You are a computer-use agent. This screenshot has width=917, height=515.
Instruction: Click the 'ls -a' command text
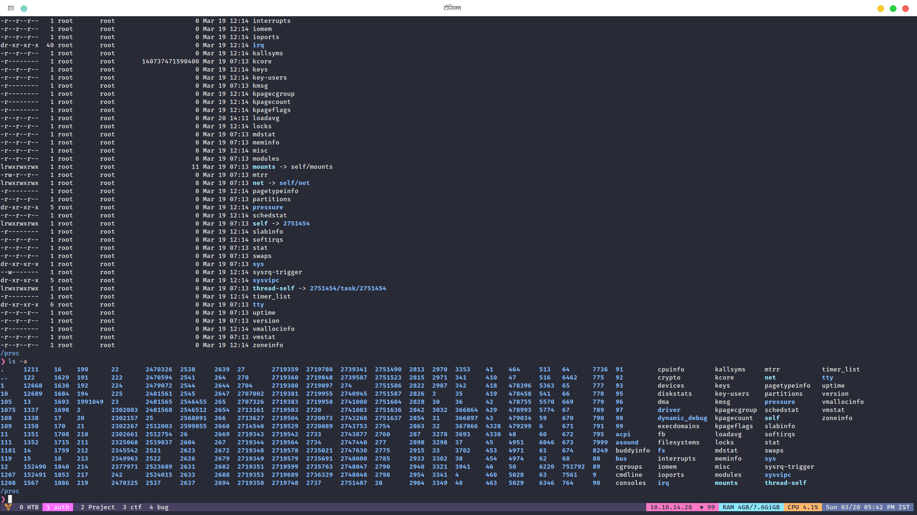18,361
